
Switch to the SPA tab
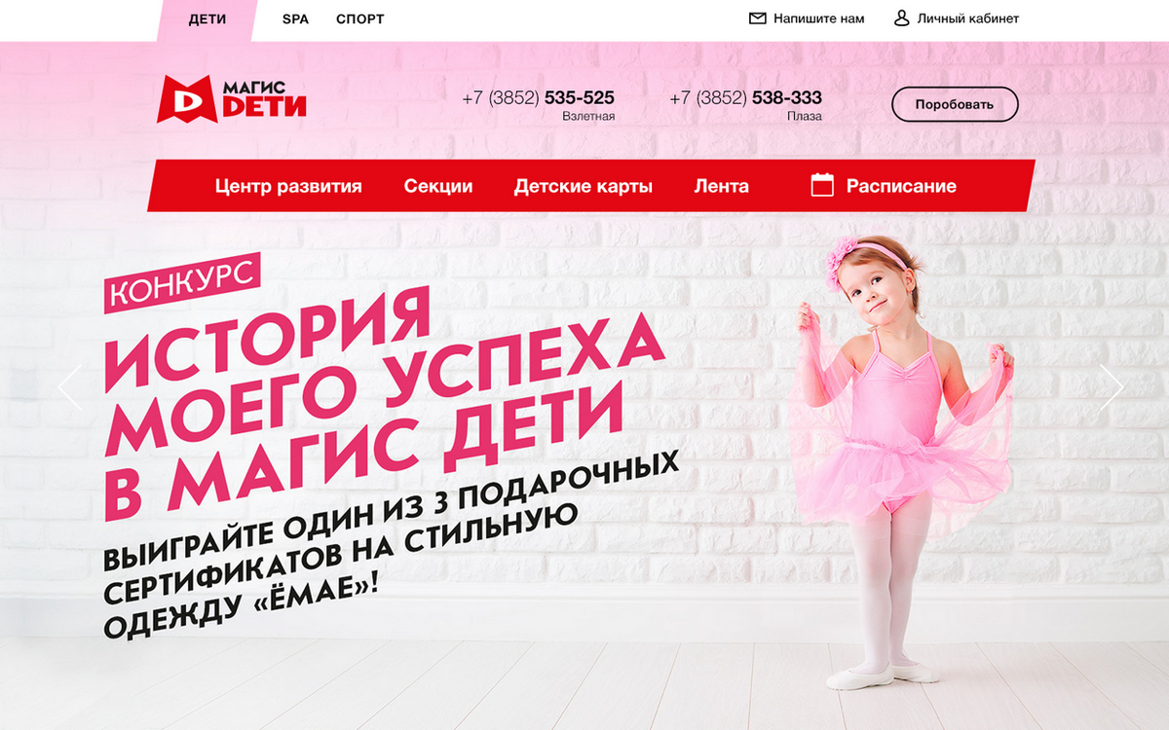[x=295, y=19]
